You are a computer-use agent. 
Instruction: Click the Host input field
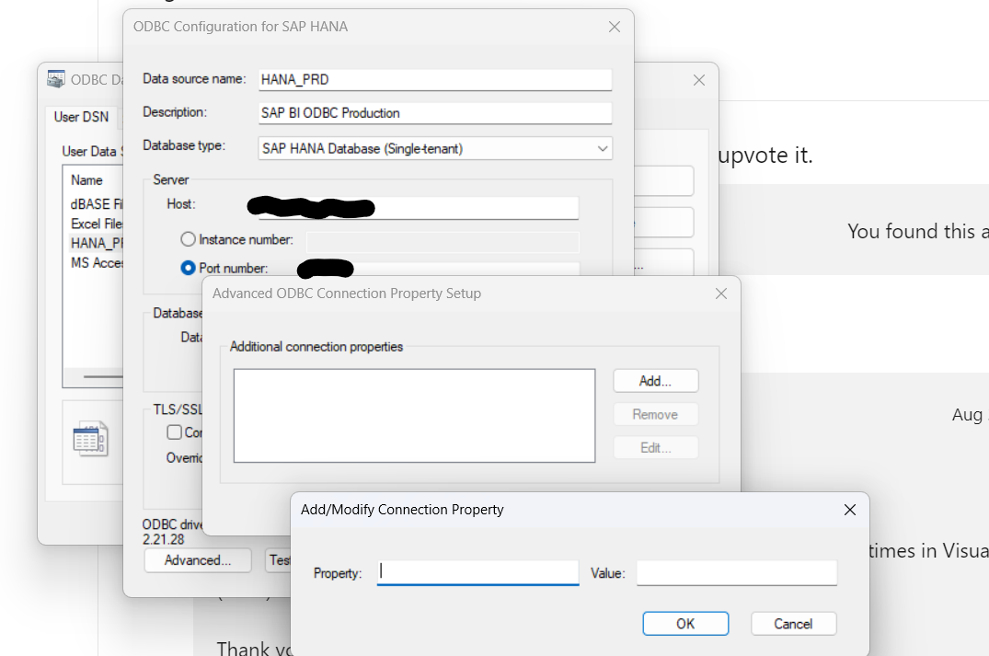[x=419, y=208]
